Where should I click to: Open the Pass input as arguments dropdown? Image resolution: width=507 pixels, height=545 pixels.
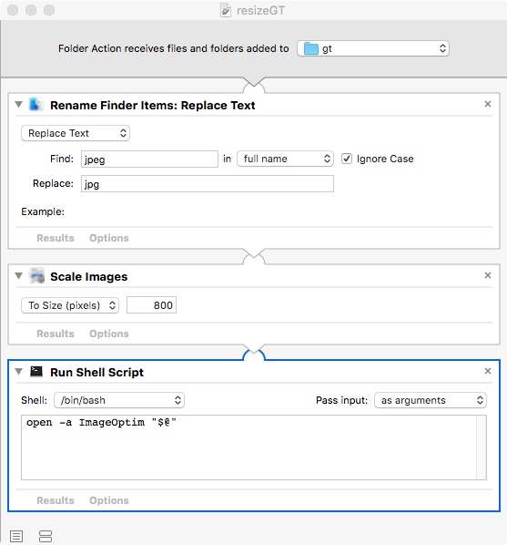(x=431, y=400)
